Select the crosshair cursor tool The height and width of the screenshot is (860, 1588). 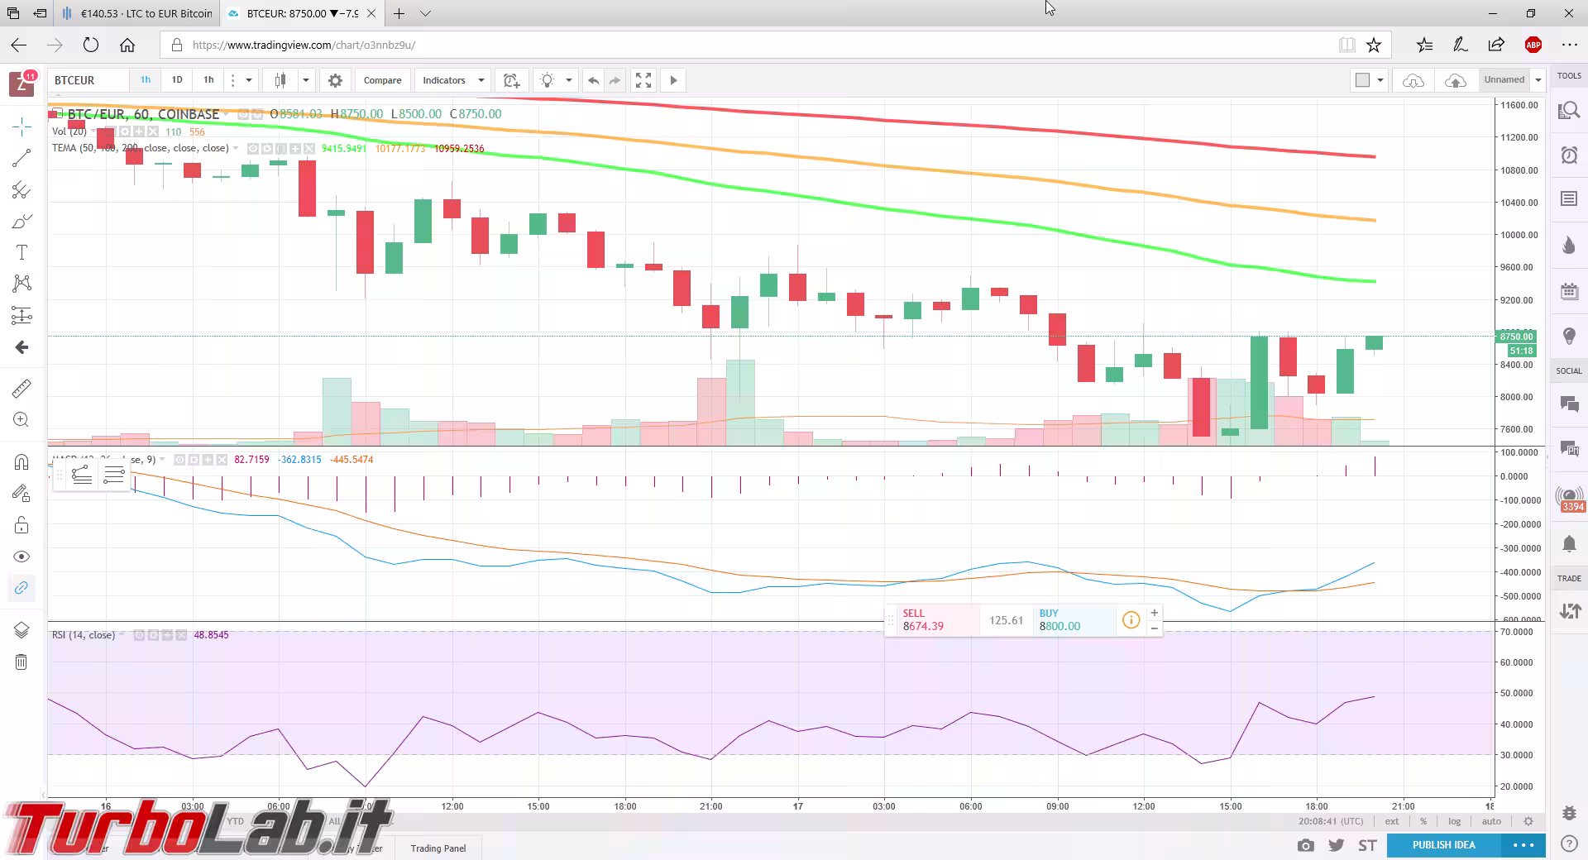point(22,127)
